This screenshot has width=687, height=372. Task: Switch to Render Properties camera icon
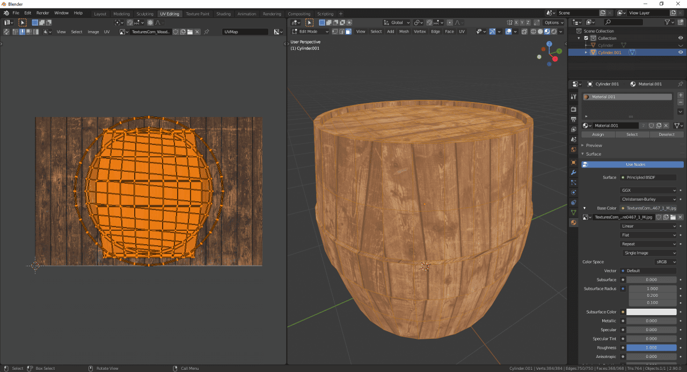click(x=573, y=108)
